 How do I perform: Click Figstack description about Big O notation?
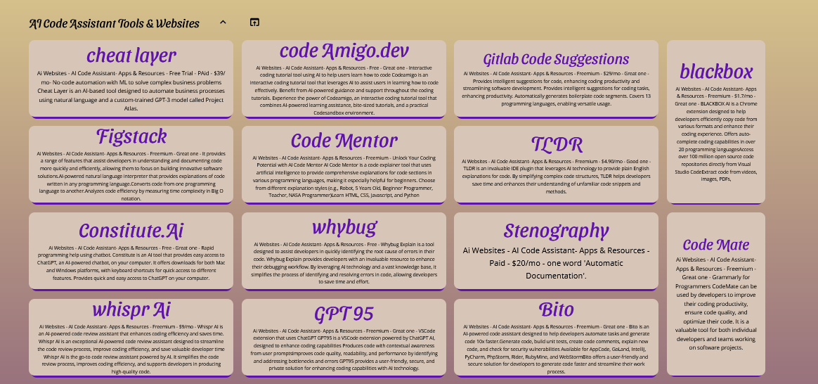(x=131, y=176)
